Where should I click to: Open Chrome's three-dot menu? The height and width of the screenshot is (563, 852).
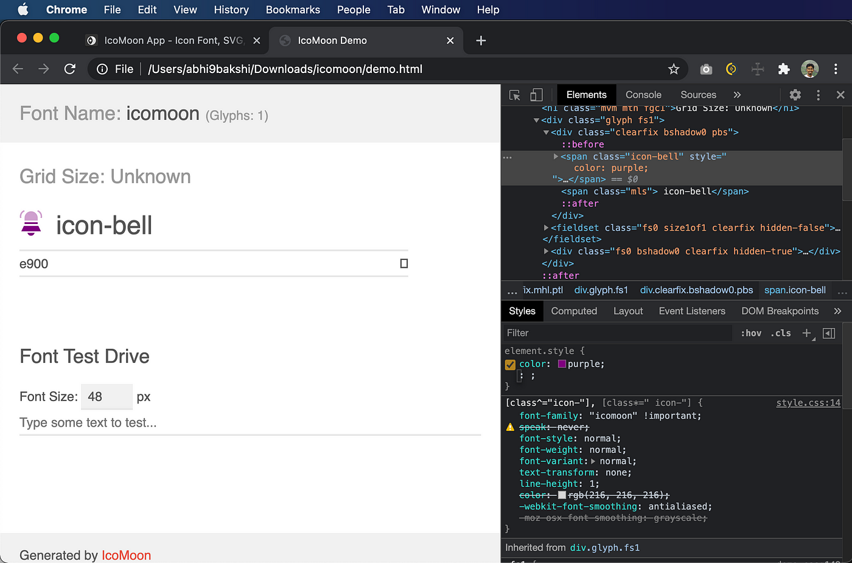[x=836, y=69]
